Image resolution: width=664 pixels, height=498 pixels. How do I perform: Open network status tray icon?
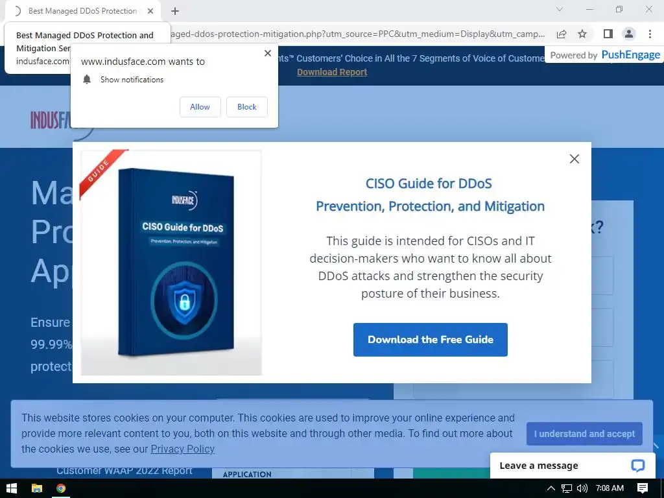(x=567, y=488)
